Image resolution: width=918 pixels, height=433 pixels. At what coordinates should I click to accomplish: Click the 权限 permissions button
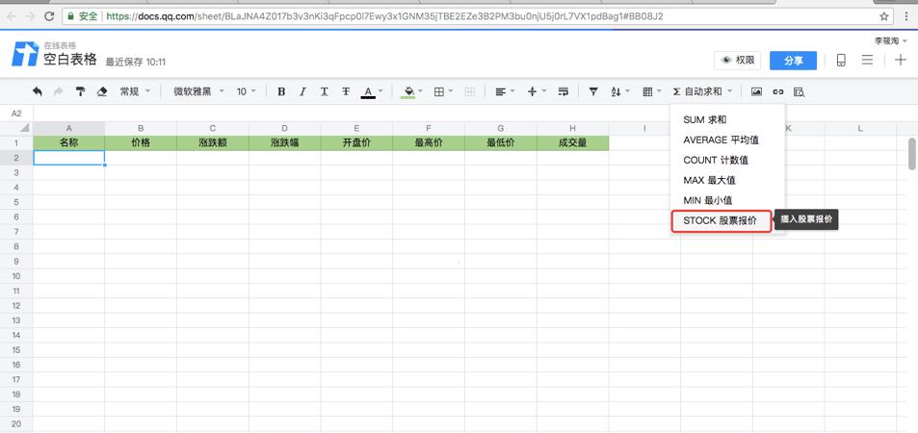pos(737,61)
